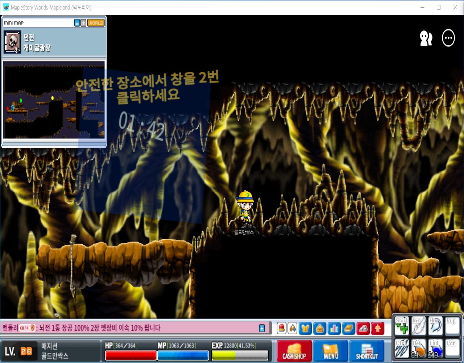The image size is (464, 363).
Task: Click the MINI MAP title text
Action: click(x=14, y=23)
